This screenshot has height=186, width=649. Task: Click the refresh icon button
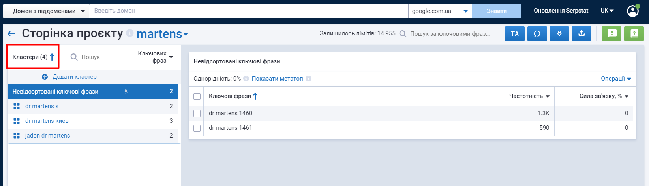click(537, 34)
